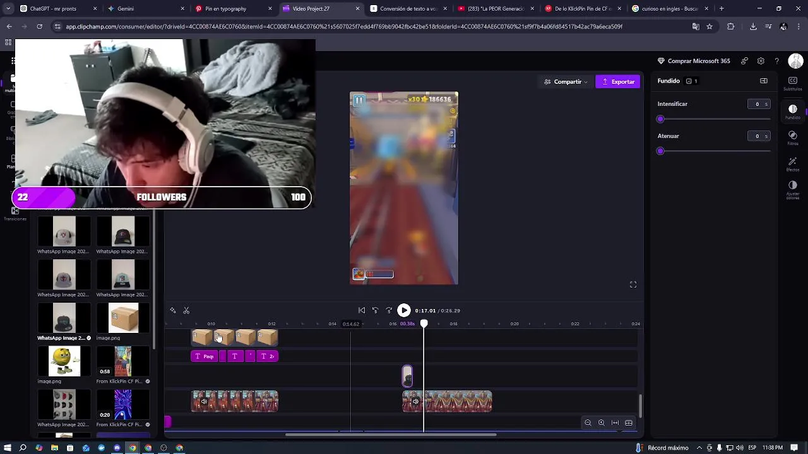Select the 0:58 KlickPin video media

click(123, 361)
